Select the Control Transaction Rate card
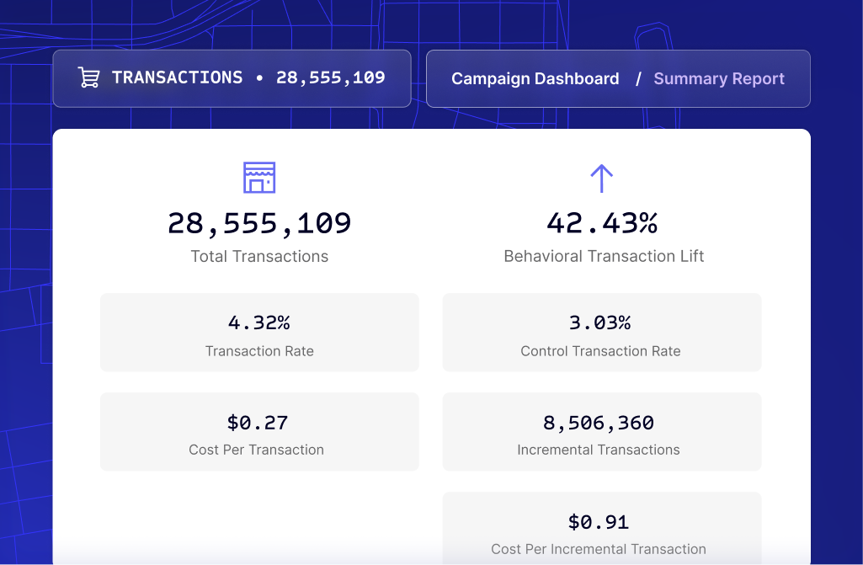Image resolution: width=863 pixels, height=565 pixels. 601,332
